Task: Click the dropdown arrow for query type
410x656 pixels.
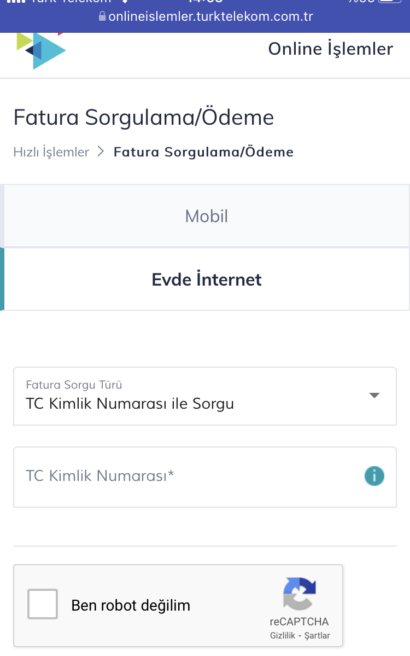Action: click(x=374, y=396)
